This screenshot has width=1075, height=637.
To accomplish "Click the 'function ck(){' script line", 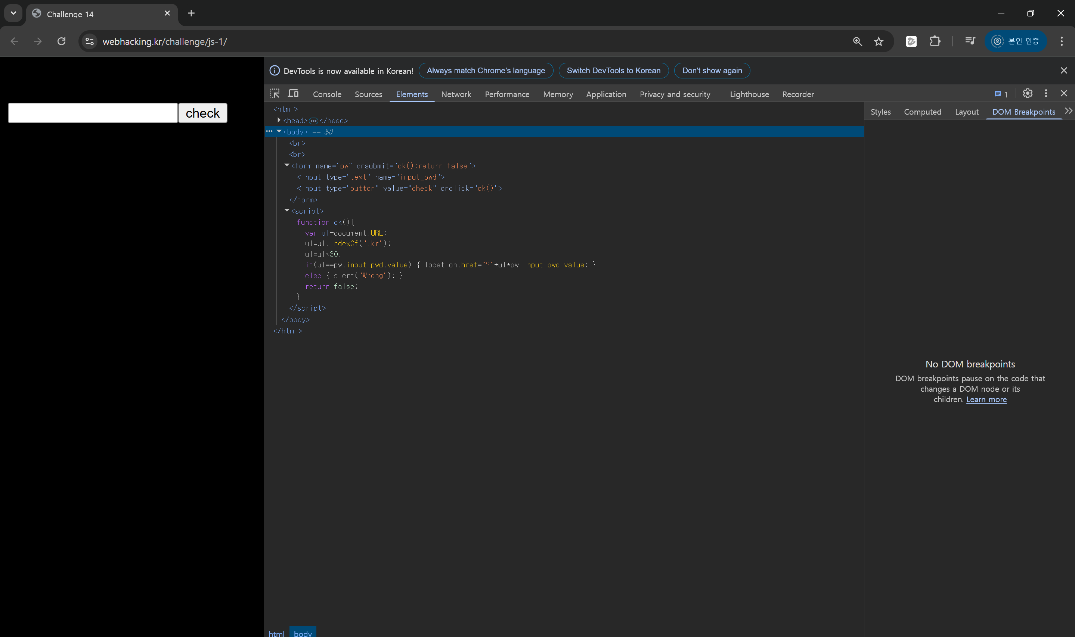I will click(x=325, y=222).
